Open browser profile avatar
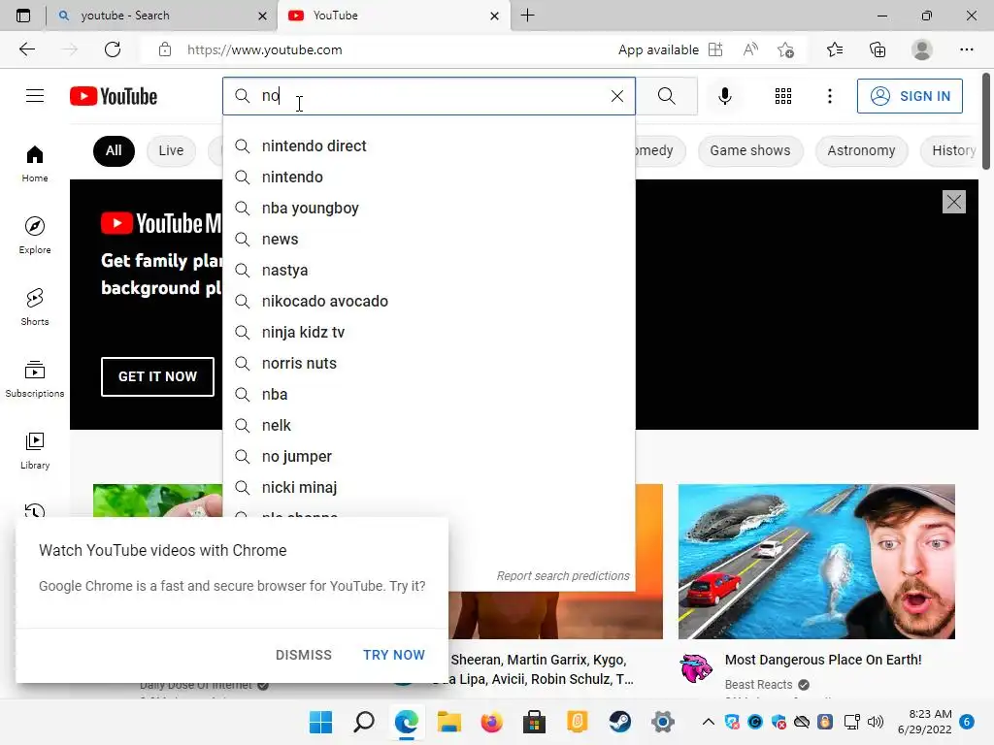 point(922,49)
